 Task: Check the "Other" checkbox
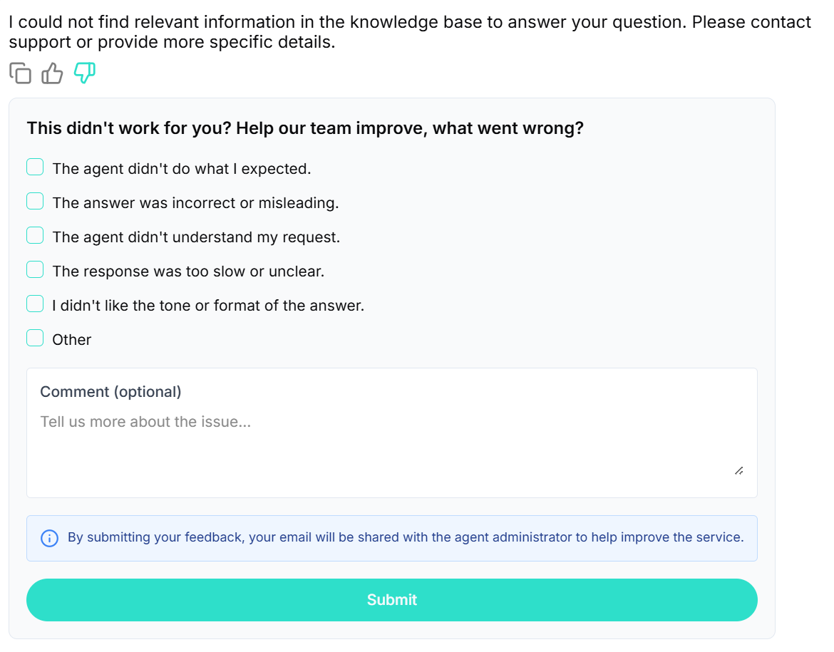pos(35,338)
